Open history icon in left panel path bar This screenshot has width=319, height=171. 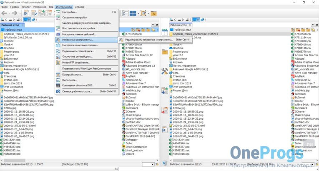pos(133,30)
